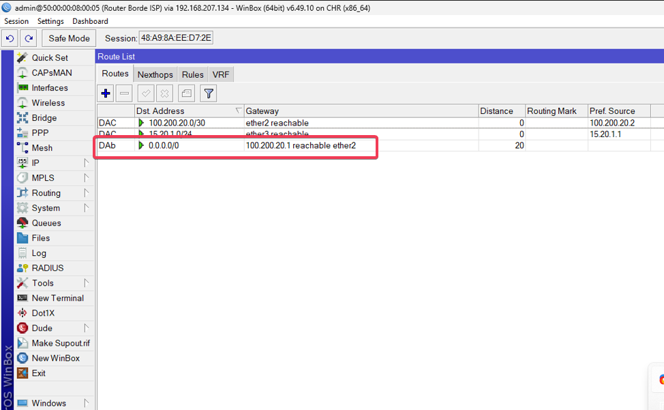Click the Session input field
The width and height of the screenshot is (664, 410).
[176, 38]
